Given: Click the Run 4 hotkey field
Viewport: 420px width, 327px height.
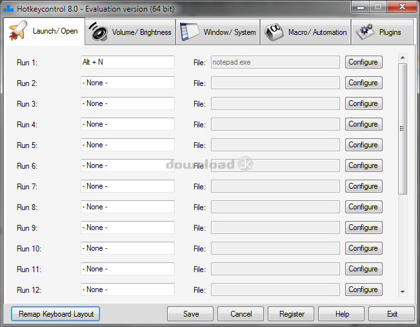Looking at the screenshot, I should tap(128, 124).
